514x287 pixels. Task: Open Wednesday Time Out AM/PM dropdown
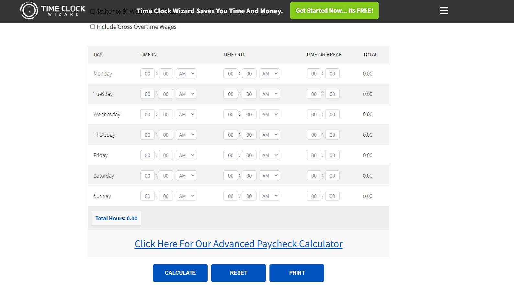269,114
